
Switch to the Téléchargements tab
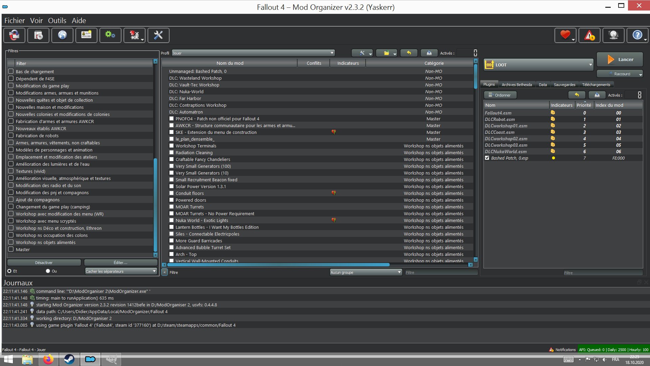coord(596,85)
